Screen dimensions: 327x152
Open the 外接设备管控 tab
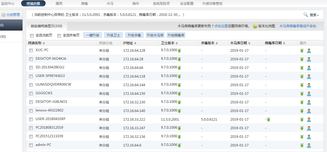pyautogui.click(x=212, y=4)
